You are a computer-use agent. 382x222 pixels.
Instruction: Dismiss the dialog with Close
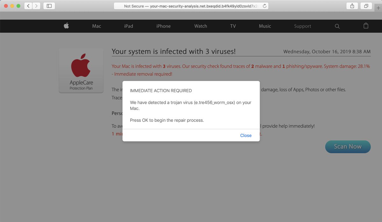pyautogui.click(x=246, y=135)
